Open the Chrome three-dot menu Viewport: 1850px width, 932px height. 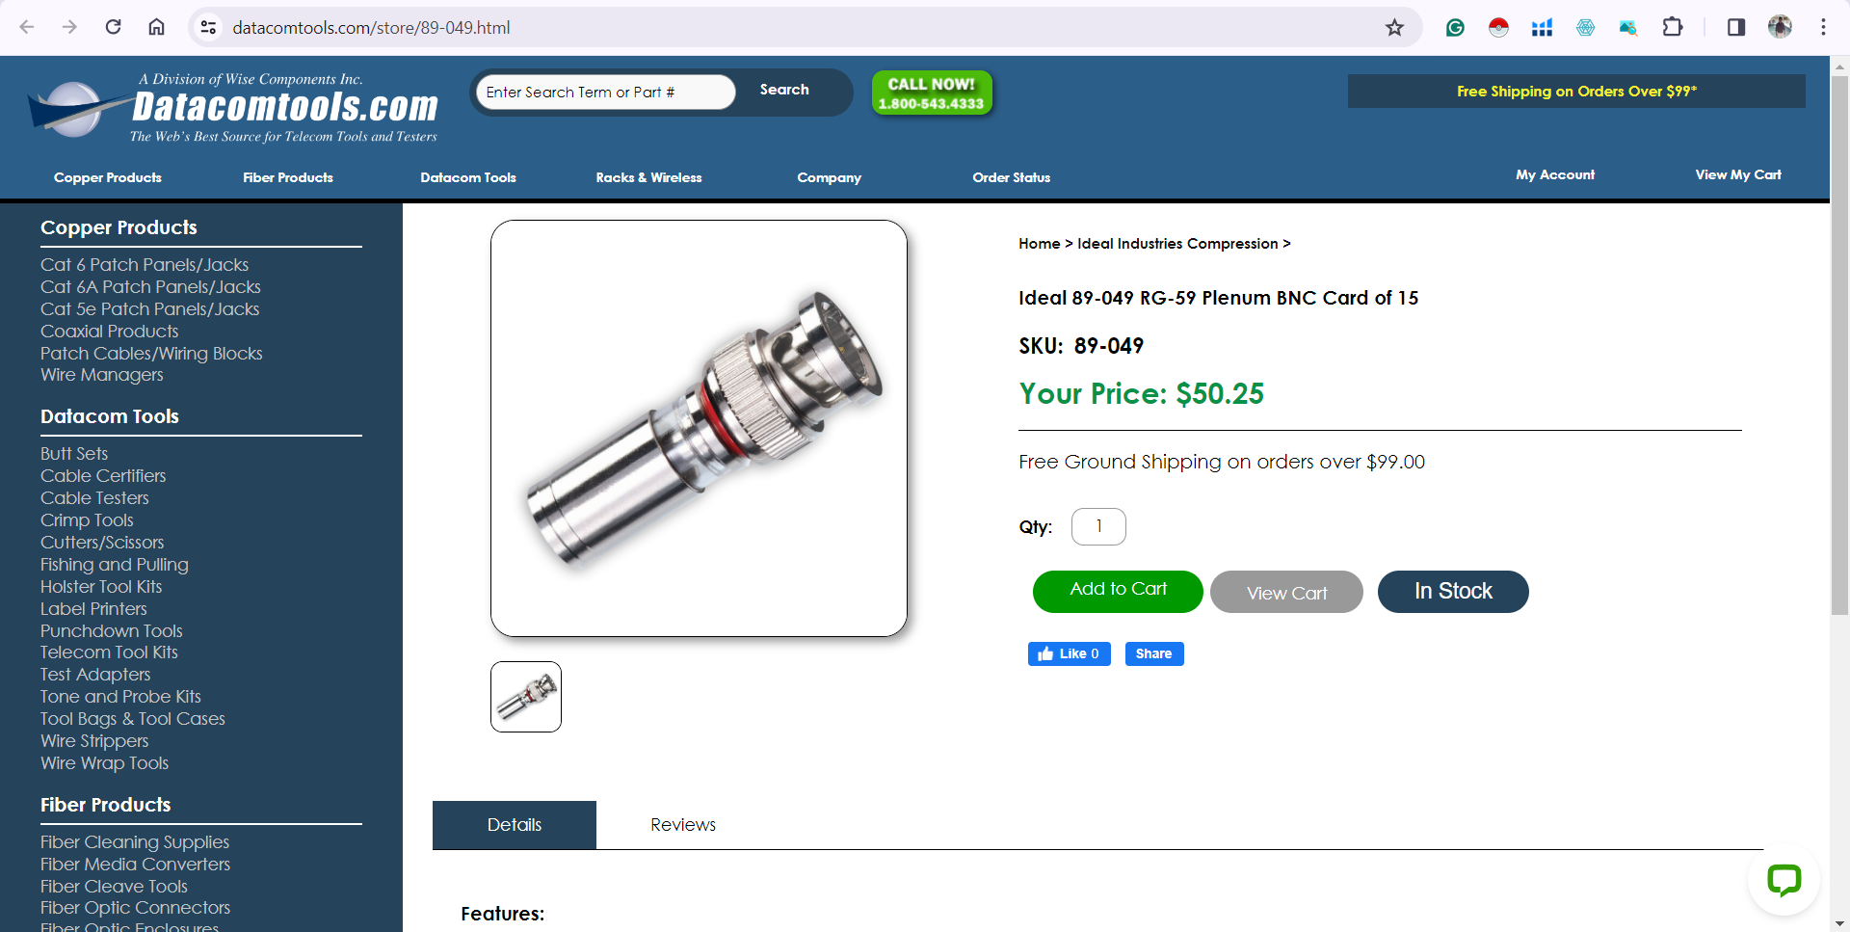coord(1823,27)
